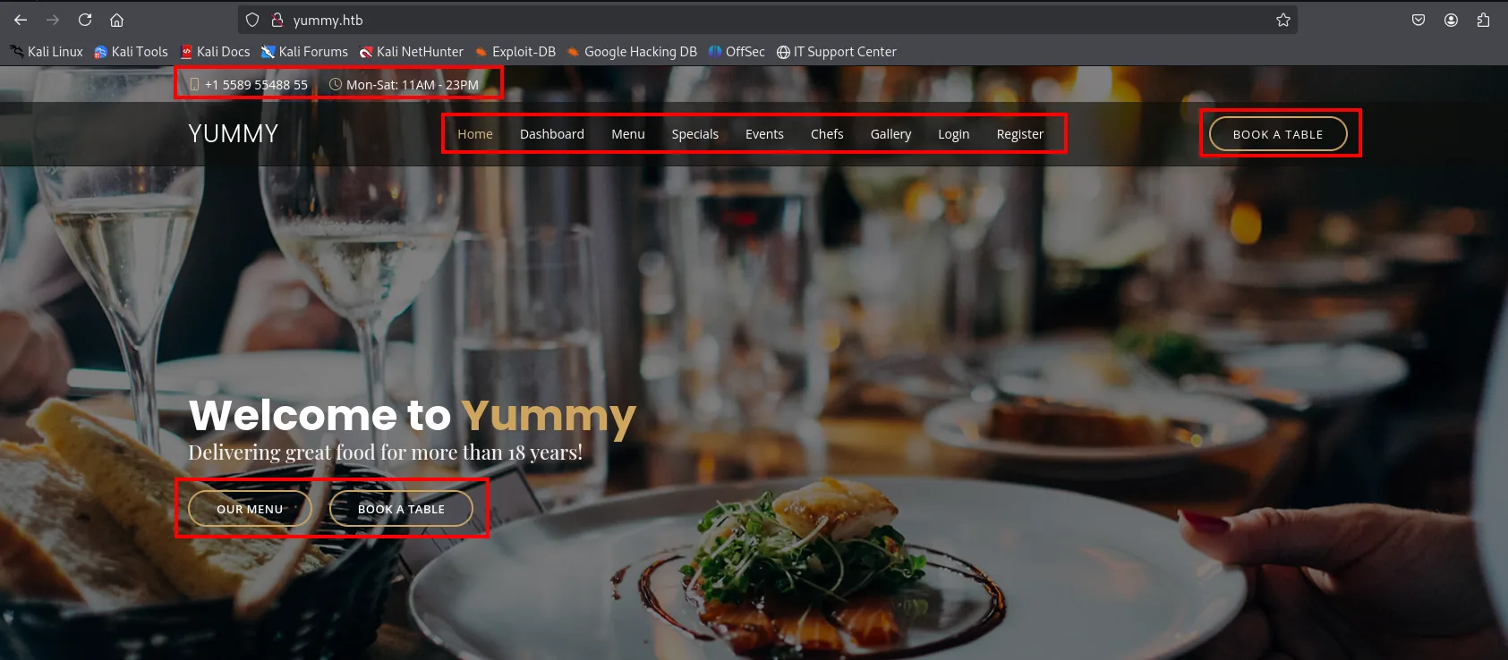The width and height of the screenshot is (1508, 660).
Task: Select the Home nav item
Action: point(475,134)
